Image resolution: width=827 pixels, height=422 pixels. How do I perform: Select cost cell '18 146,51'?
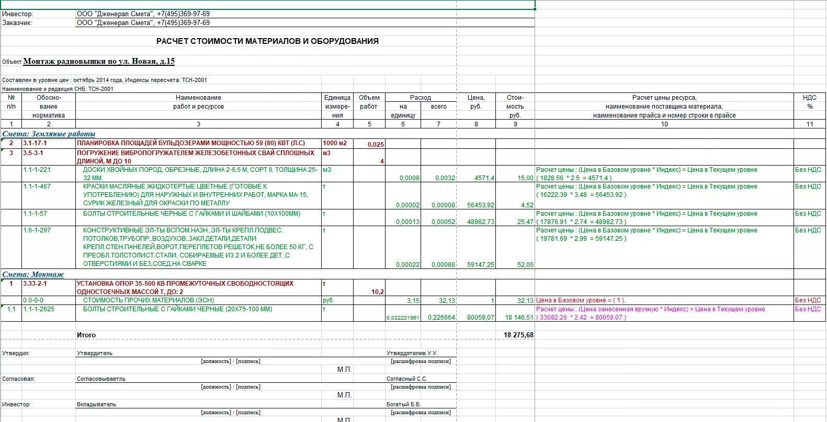pos(515,313)
